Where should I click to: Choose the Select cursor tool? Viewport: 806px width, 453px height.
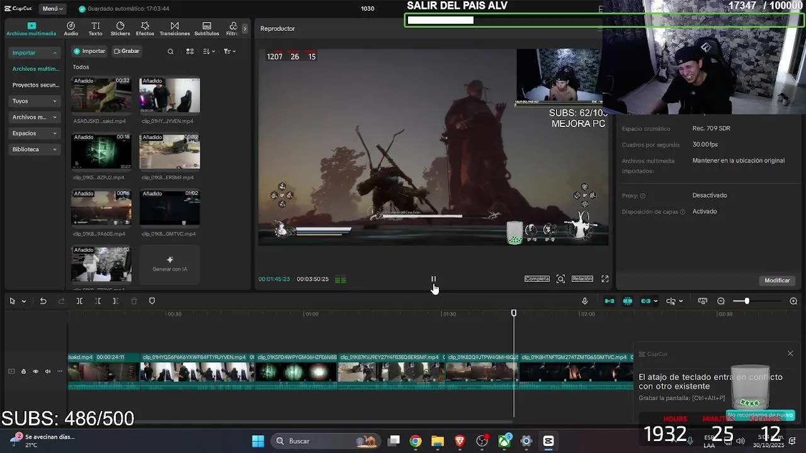point(13,301)
